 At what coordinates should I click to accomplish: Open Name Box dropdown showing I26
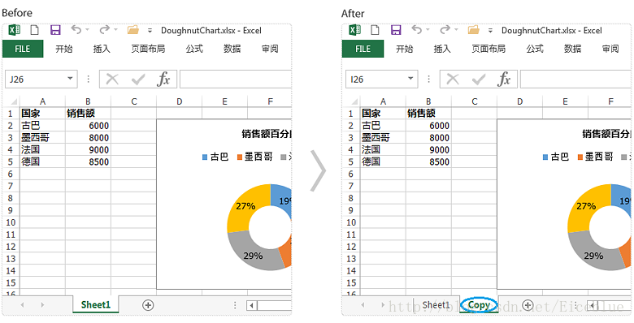coord(410,80)
